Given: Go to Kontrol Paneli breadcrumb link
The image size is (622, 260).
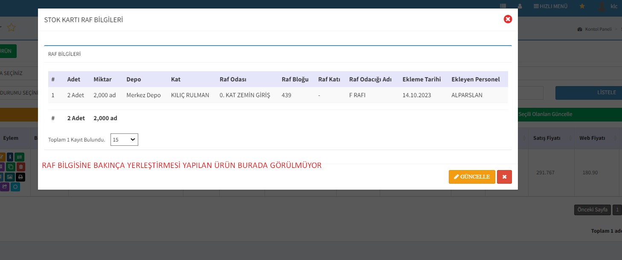Looking at the screenshot, I should [598, 29].
